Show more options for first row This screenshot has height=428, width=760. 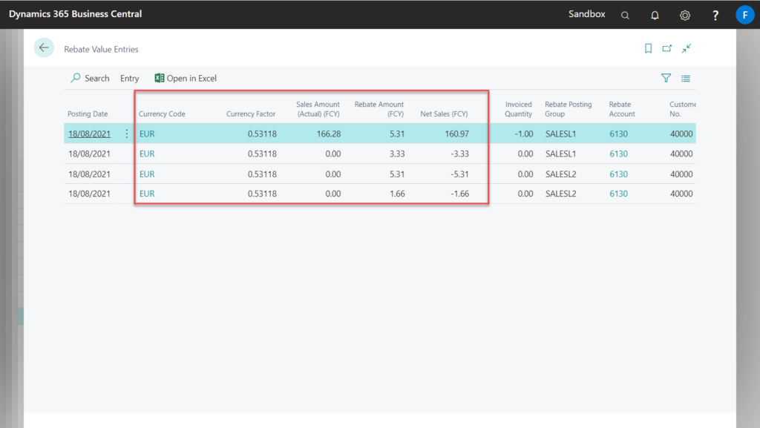126,134
